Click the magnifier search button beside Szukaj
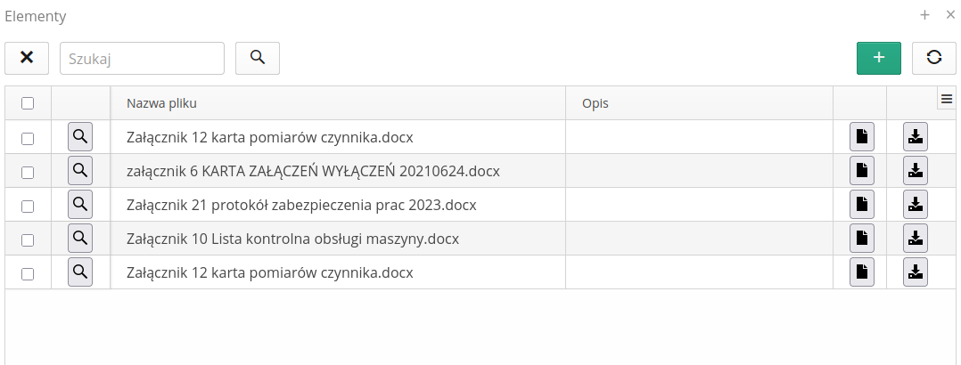The height and width of the screenshot is (365, 961). (258, 58)
